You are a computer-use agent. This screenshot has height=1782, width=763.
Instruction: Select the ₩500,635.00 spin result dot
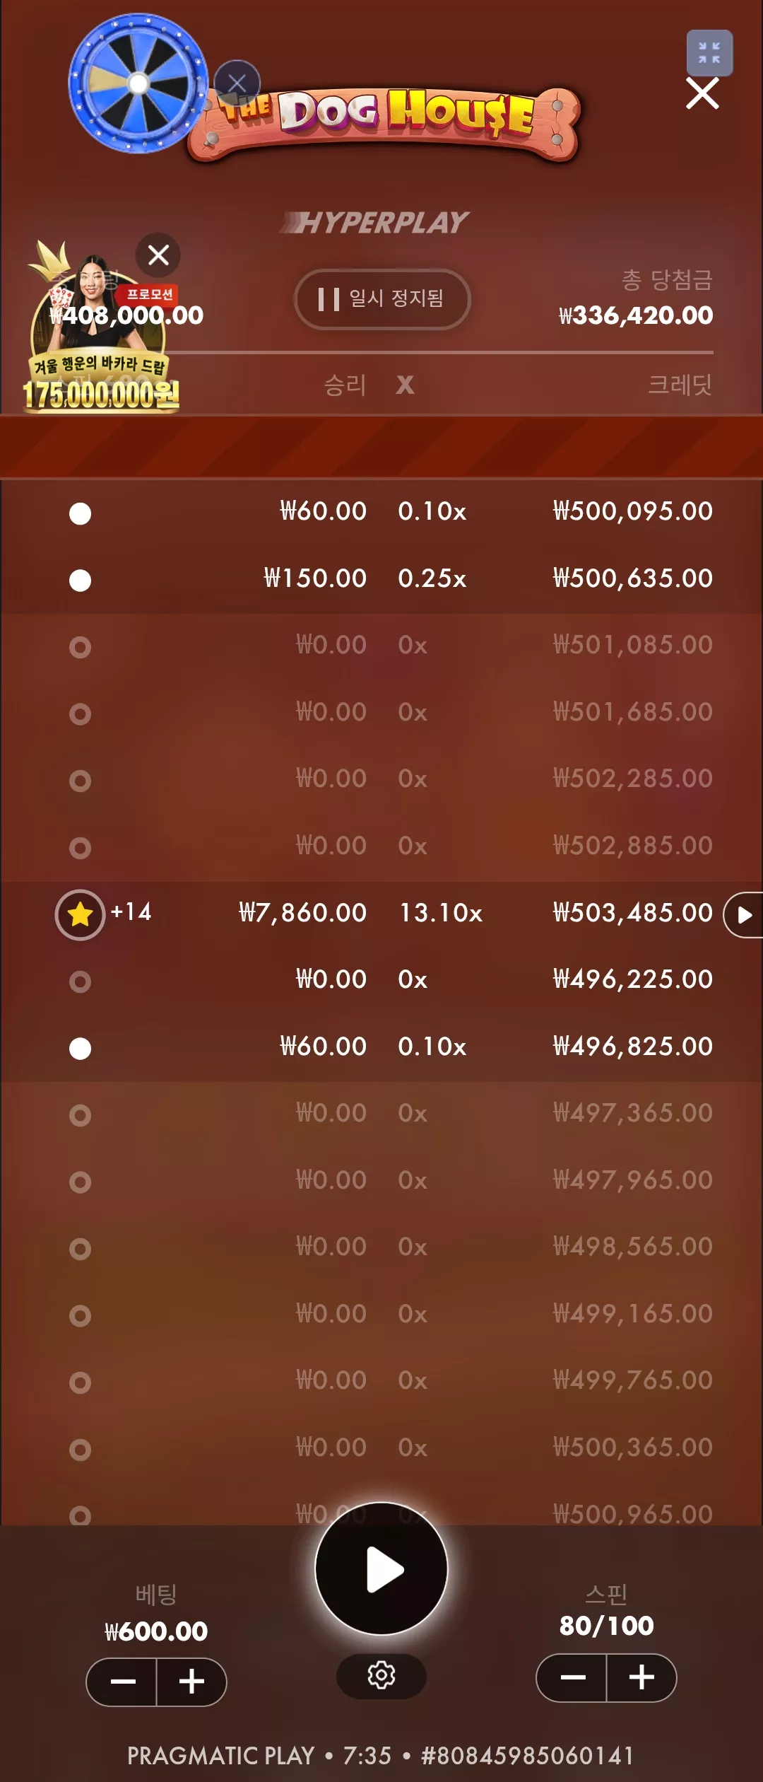point(80,581)
